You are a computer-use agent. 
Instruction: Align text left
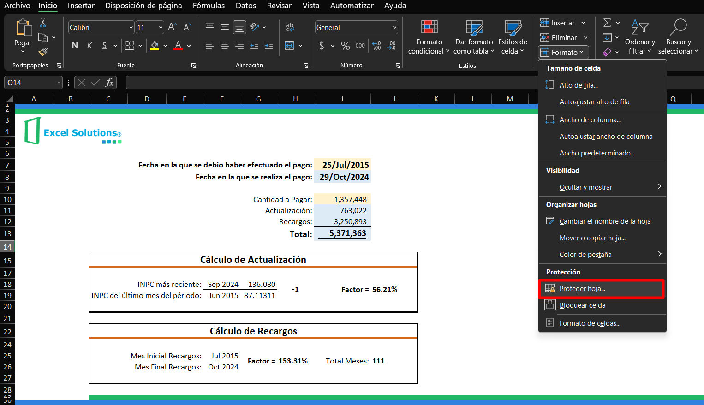(x=210, y=45)
